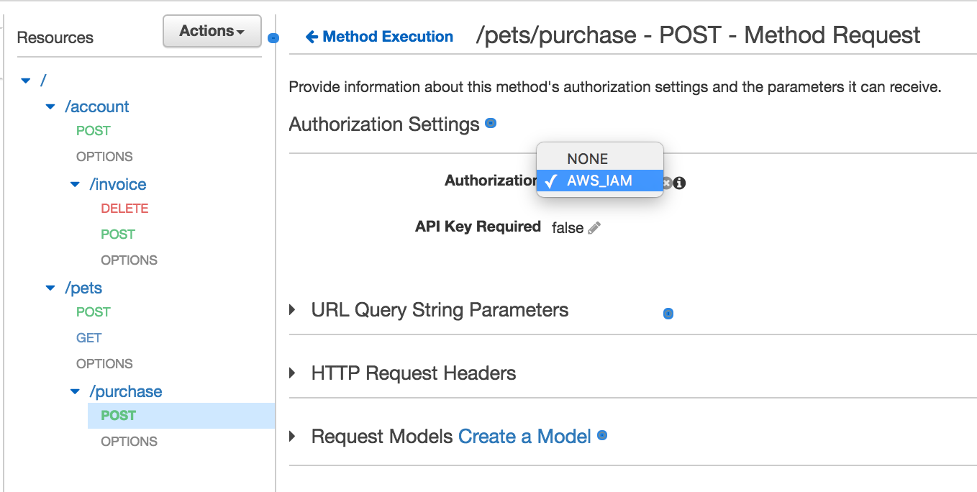Expand URL Query String Parameters section

[293, 310]
